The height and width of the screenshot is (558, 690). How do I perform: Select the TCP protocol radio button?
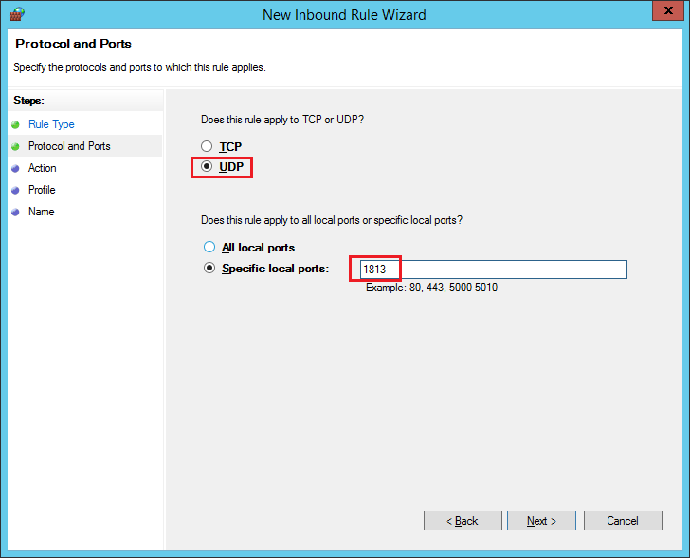(209, 147)
